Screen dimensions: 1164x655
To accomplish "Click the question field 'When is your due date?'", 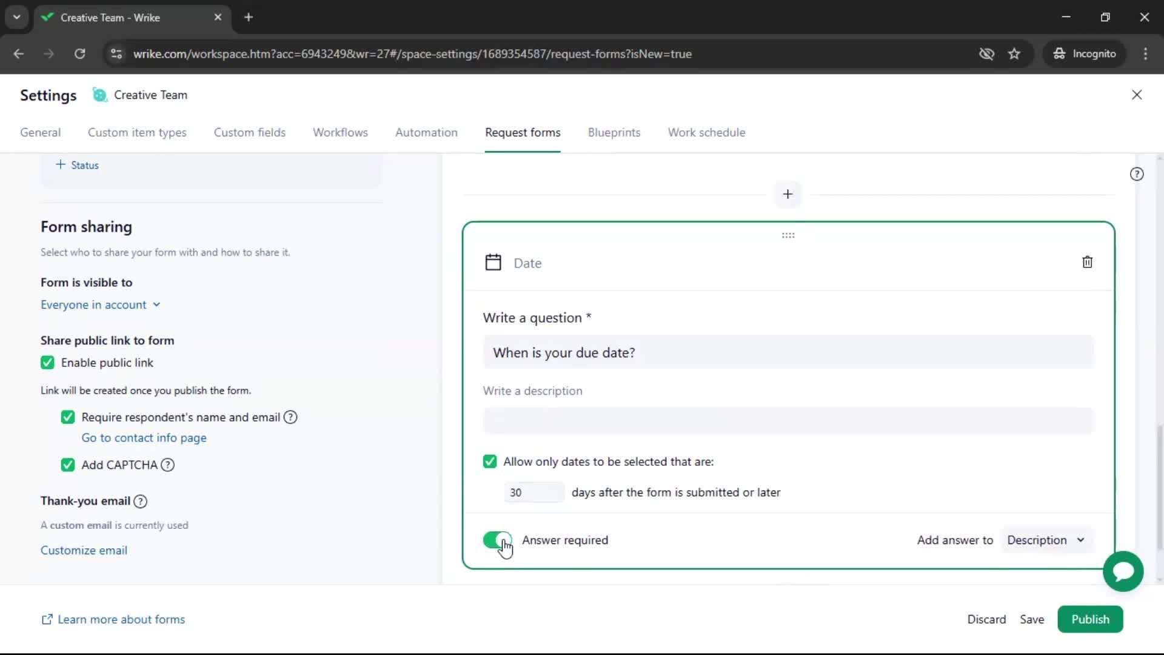I will point(788,352).
